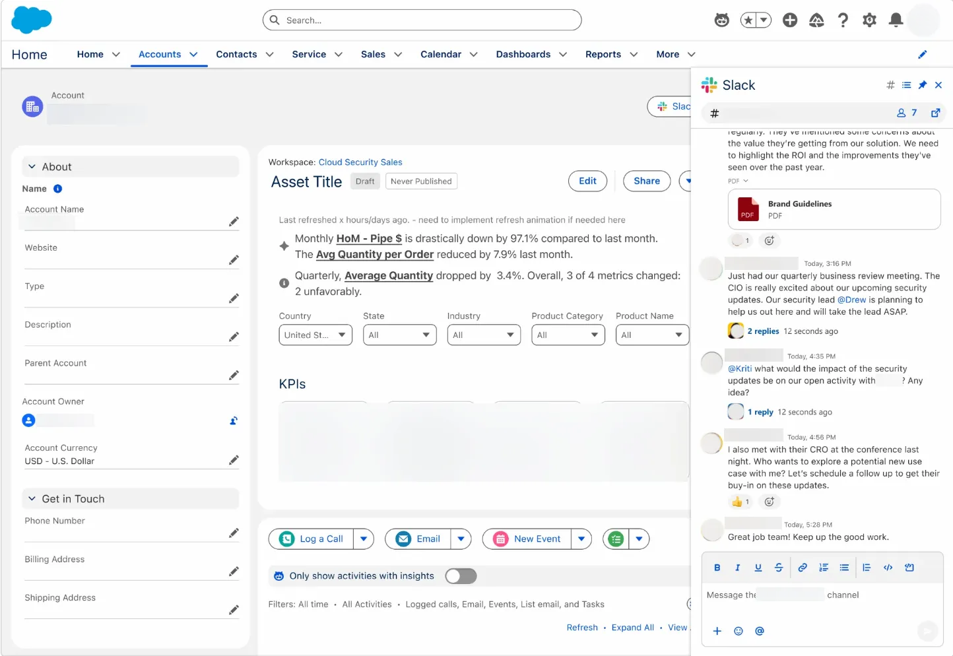Click the pencil icon to edit navigation
953x656 pixels.
click(x=923, y=54)
